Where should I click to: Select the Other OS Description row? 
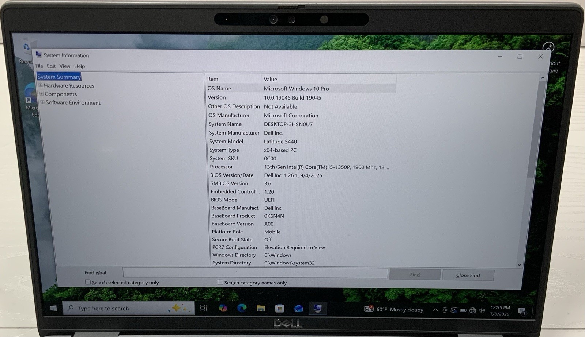coord(301,106)
